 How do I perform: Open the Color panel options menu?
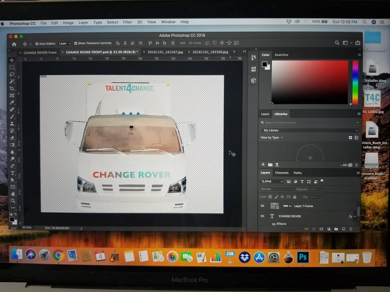click(x=359, y=55)
